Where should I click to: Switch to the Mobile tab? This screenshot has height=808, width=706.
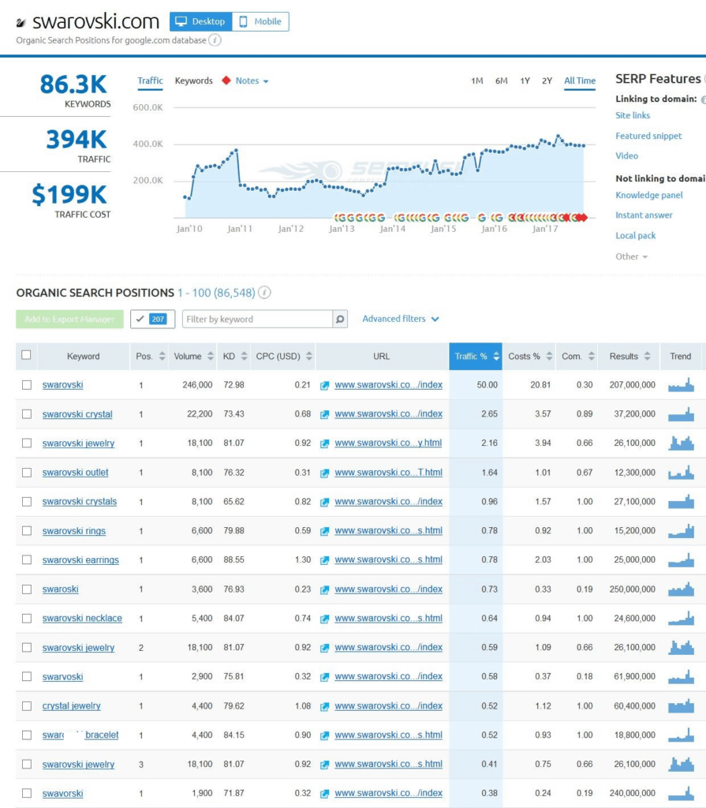click(260, 21)
